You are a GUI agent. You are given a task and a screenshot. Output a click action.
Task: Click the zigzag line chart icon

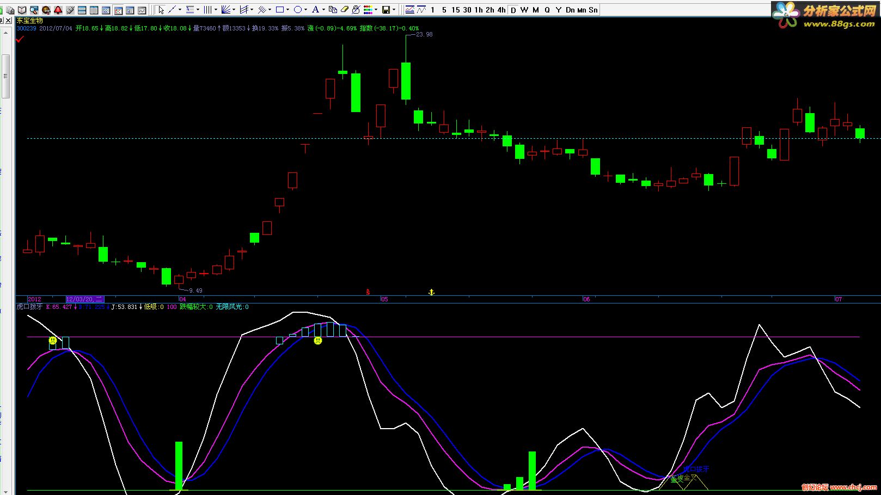pyautogui.click(x=421, y=10)
